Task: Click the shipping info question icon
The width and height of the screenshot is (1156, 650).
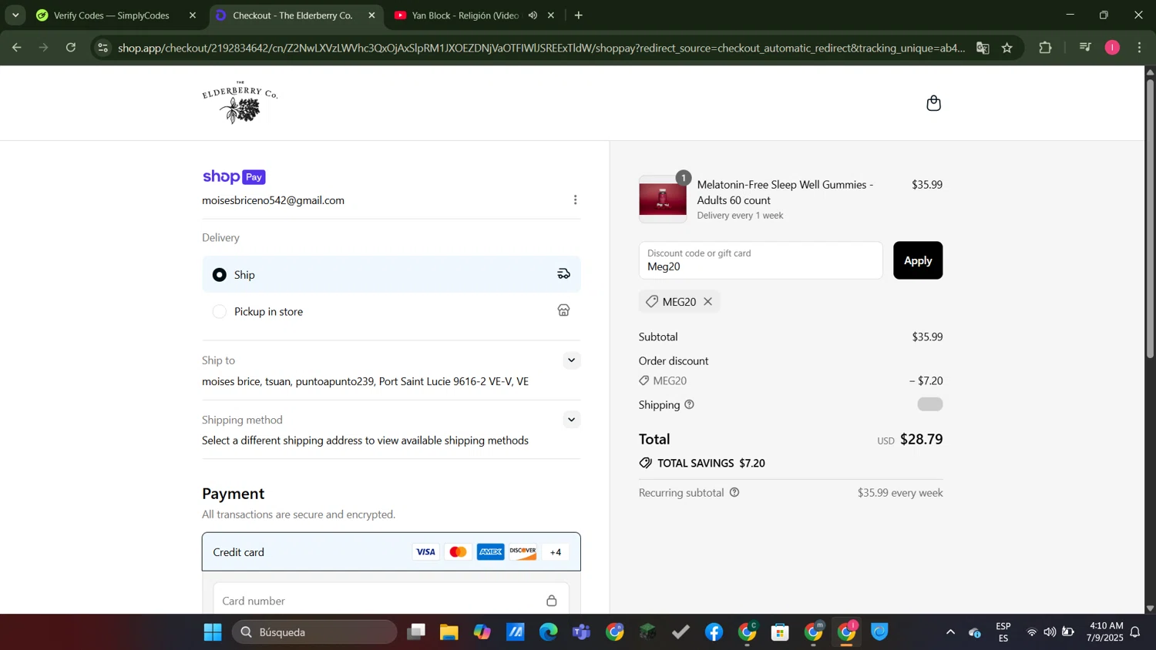Action: pos(689,404)
